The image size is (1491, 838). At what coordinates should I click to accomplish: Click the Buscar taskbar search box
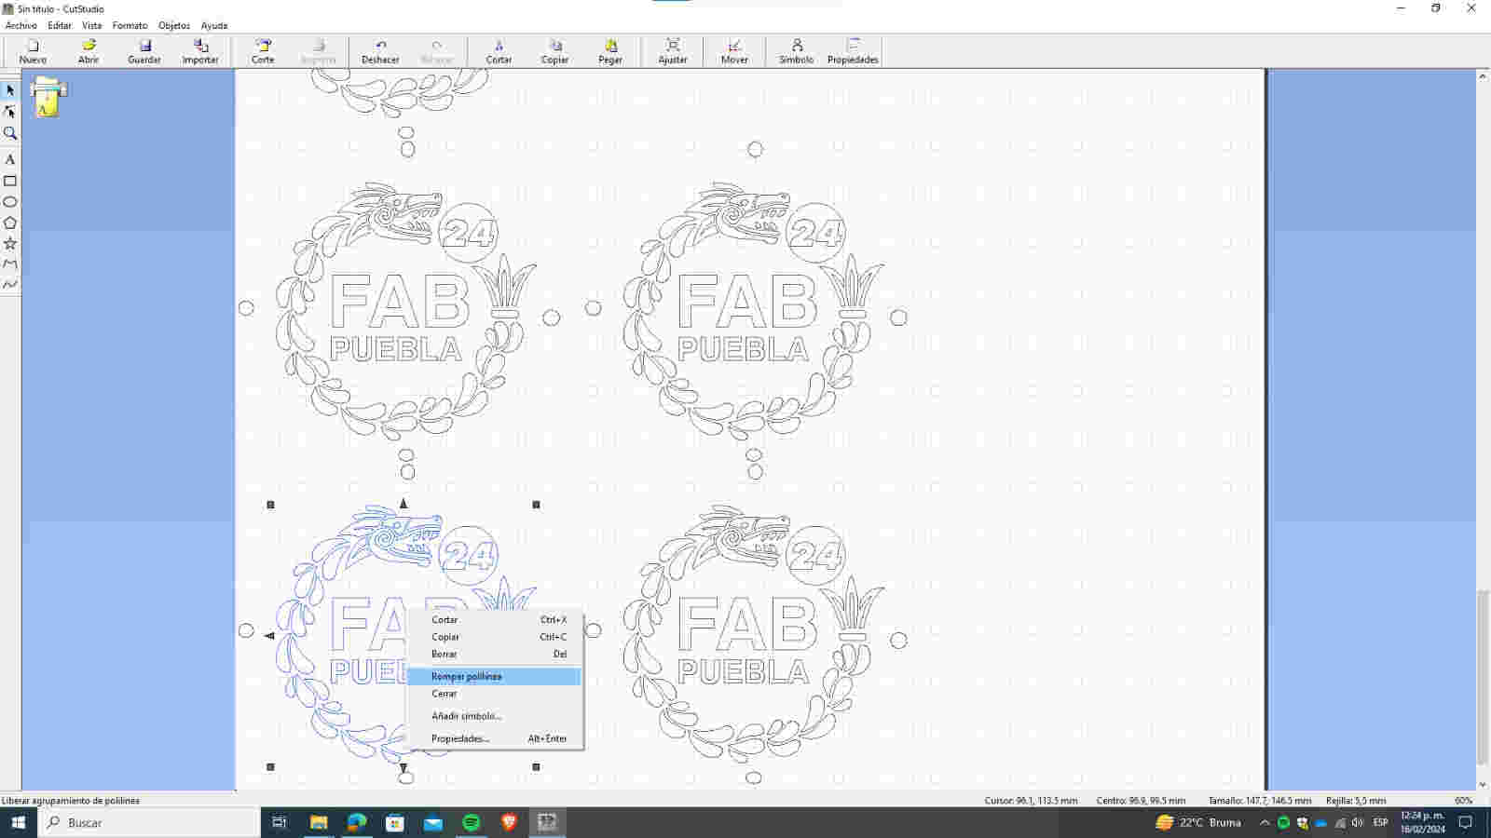[149, 822]
